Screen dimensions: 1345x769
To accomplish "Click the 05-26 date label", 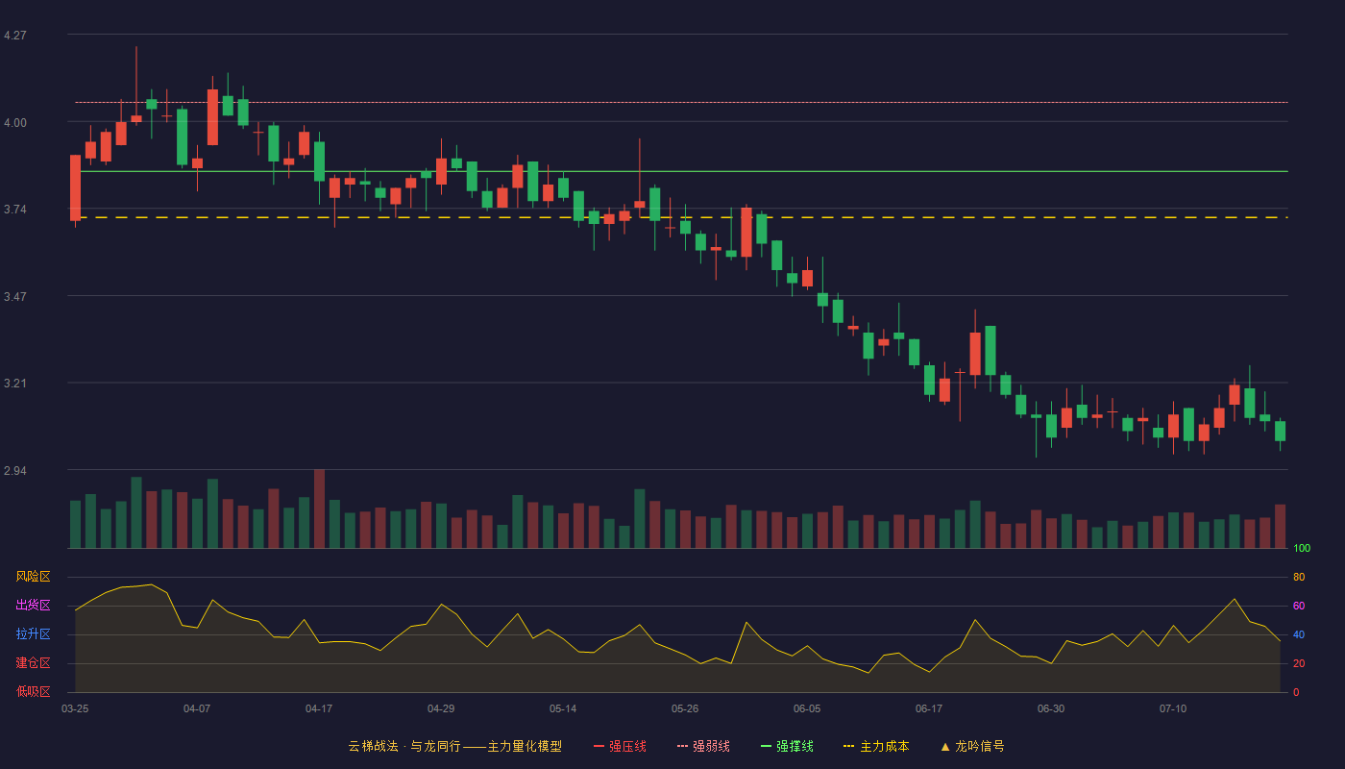I will (685, 708).
